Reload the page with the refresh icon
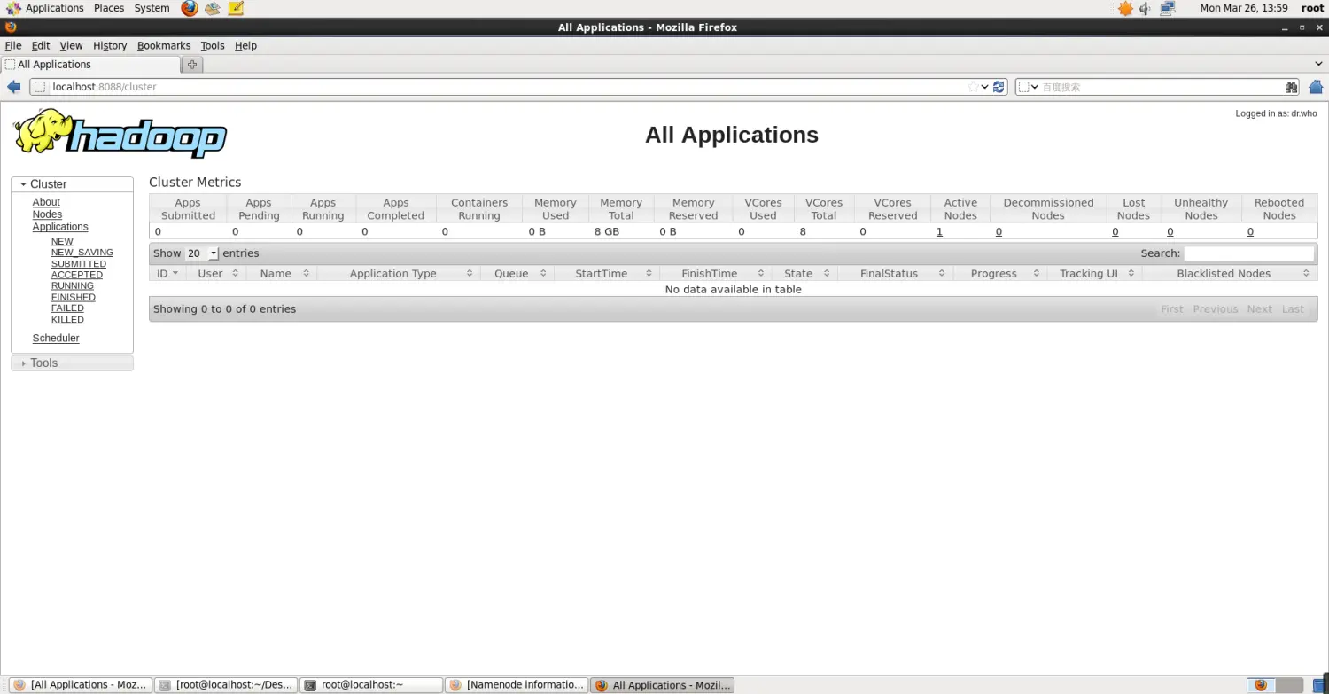Image resolution: width=1329 pixels, height=694 pixels. tap(999, 87)
